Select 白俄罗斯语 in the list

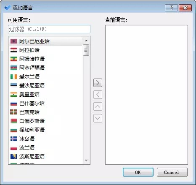pyautogui.click(x=45, y=121)
